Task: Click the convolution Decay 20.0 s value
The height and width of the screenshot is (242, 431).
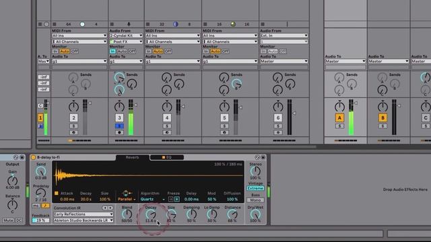Action: 86,199
